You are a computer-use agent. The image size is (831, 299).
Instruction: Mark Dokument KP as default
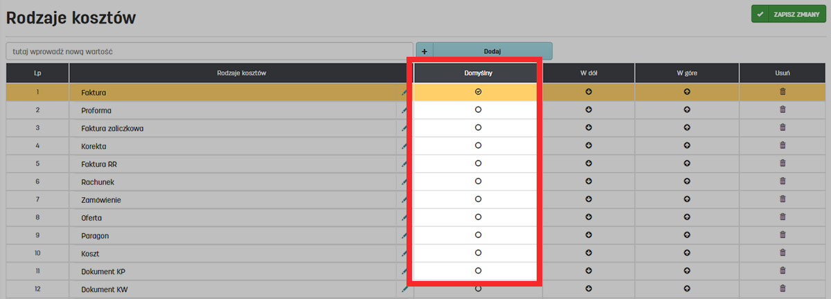[478, 271]
